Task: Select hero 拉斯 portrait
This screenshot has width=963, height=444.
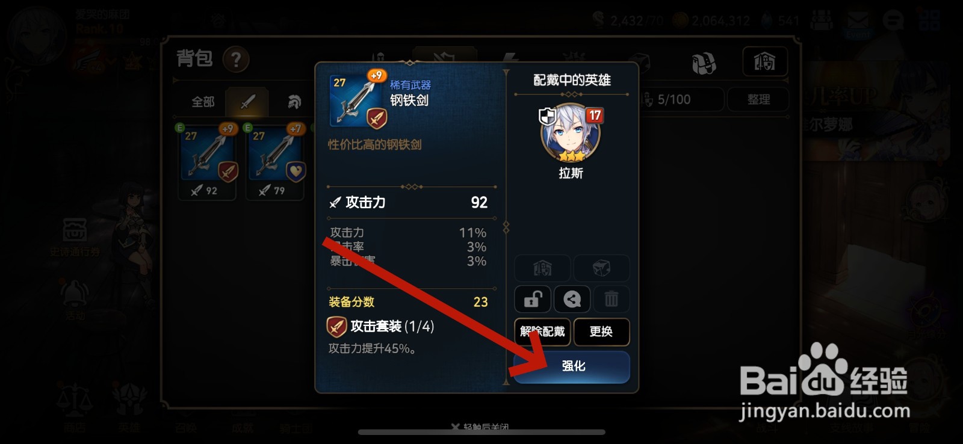Action: coord(571,134)
